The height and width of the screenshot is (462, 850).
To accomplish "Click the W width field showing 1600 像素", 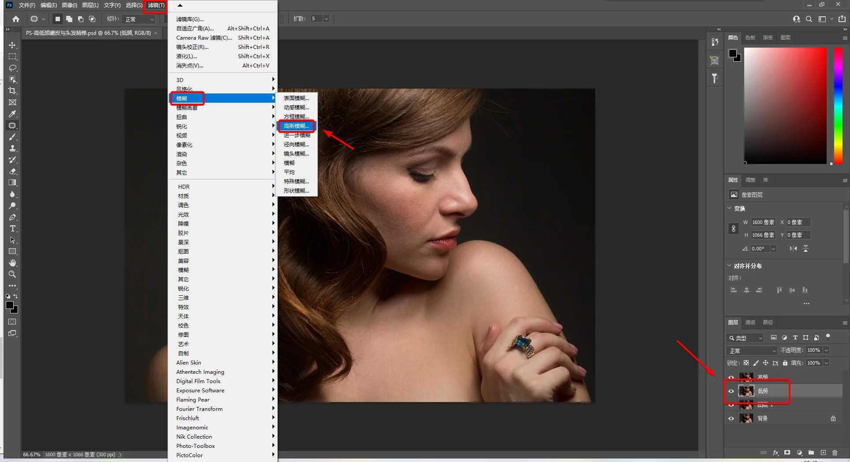I will 763,222.
